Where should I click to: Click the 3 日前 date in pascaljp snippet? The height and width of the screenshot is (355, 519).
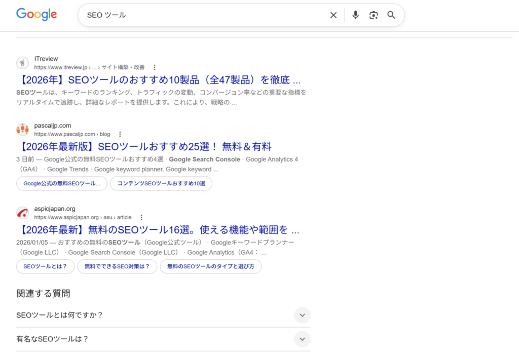25,160
